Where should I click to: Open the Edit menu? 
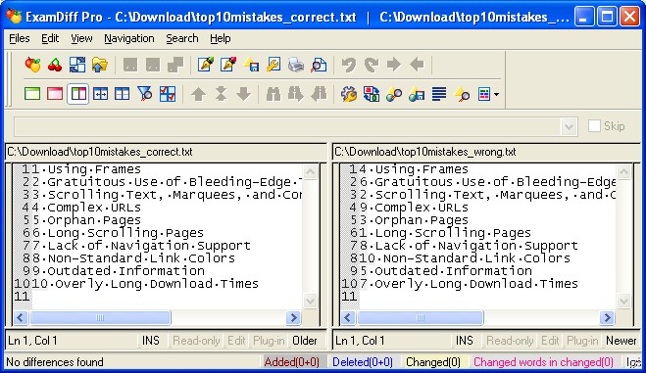pyautogui.click(x=50, y=38)
